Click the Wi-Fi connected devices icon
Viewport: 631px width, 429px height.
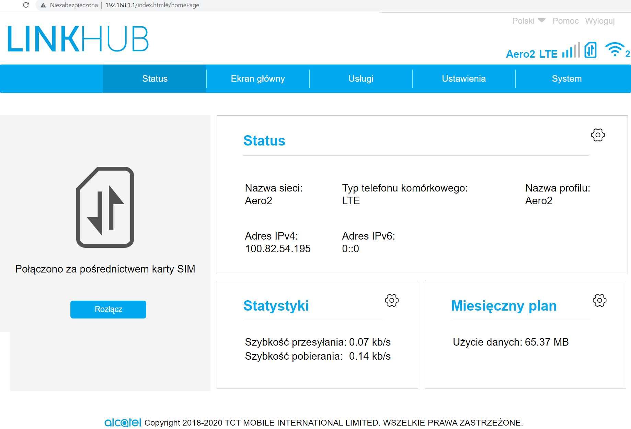coord(615,50)
